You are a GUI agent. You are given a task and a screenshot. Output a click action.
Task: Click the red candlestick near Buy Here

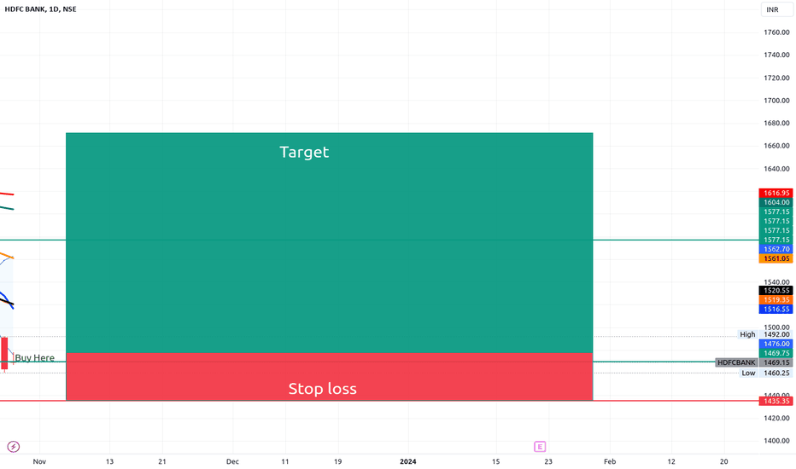tap(5, 353)
